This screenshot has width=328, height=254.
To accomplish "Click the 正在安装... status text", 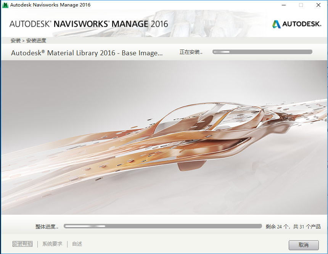I will (191, 52).
